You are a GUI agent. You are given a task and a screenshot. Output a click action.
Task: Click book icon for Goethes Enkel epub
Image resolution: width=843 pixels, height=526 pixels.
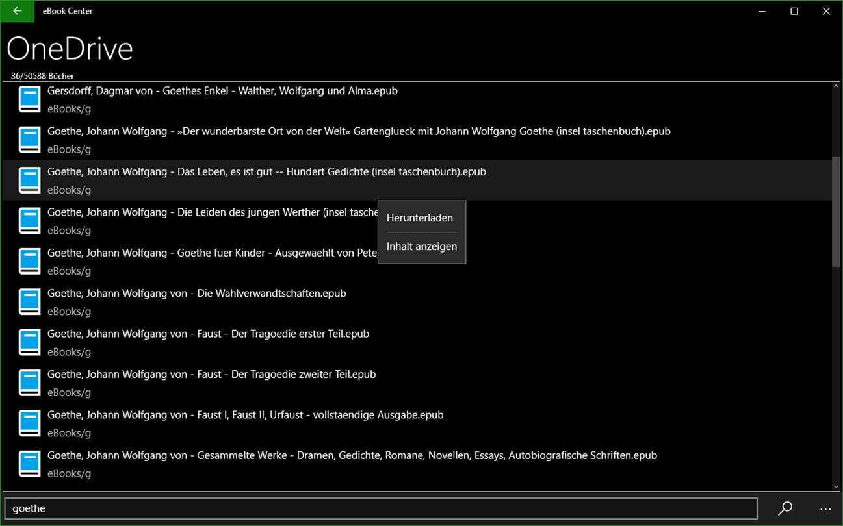pos(29,99)
